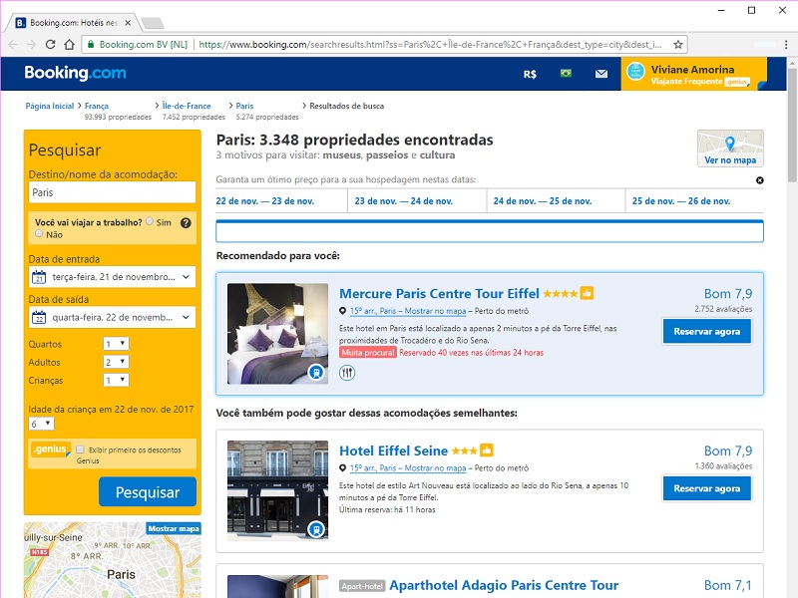Open Mercure Paris Centre Tour Eiffel listing
The image size is (798, 598).
point(439,294)
